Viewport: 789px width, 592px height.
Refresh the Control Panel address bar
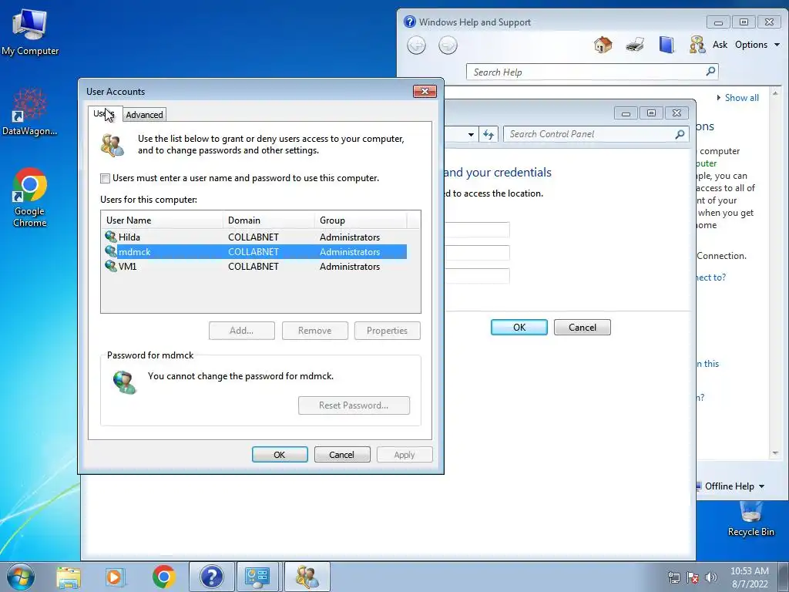pos(488,134)
